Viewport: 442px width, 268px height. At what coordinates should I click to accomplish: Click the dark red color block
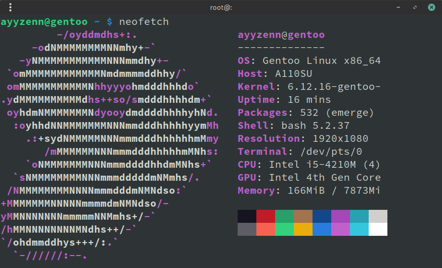(266, 216)
